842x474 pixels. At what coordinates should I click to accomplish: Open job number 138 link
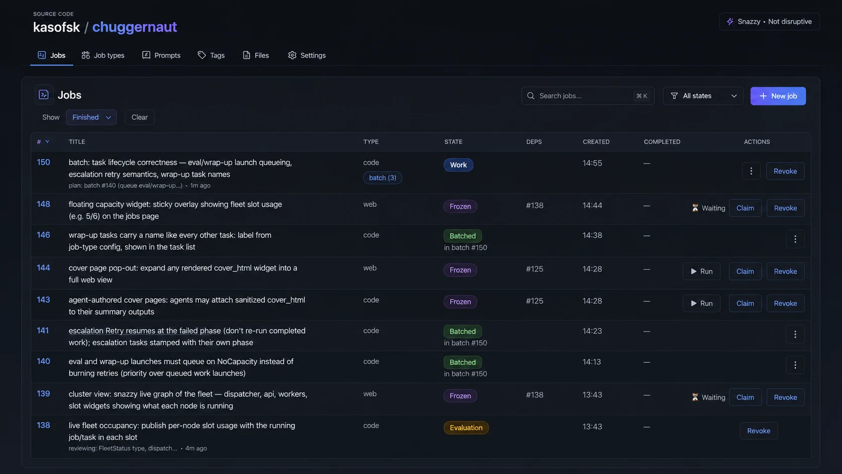tap(43, 425)
